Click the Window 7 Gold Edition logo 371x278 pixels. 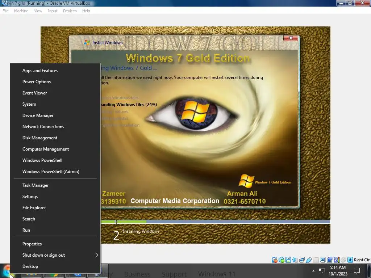265,181
